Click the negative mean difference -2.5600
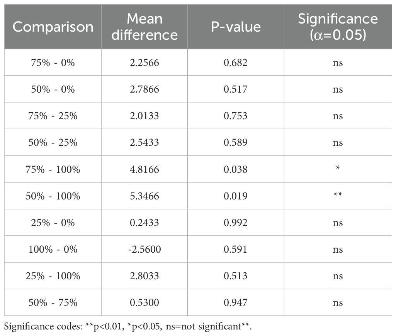 coord(144,249)
